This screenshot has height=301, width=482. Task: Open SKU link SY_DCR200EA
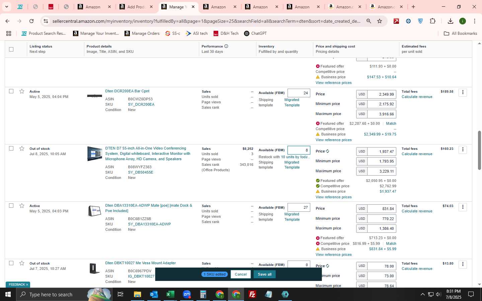click(x=141, y=104)
